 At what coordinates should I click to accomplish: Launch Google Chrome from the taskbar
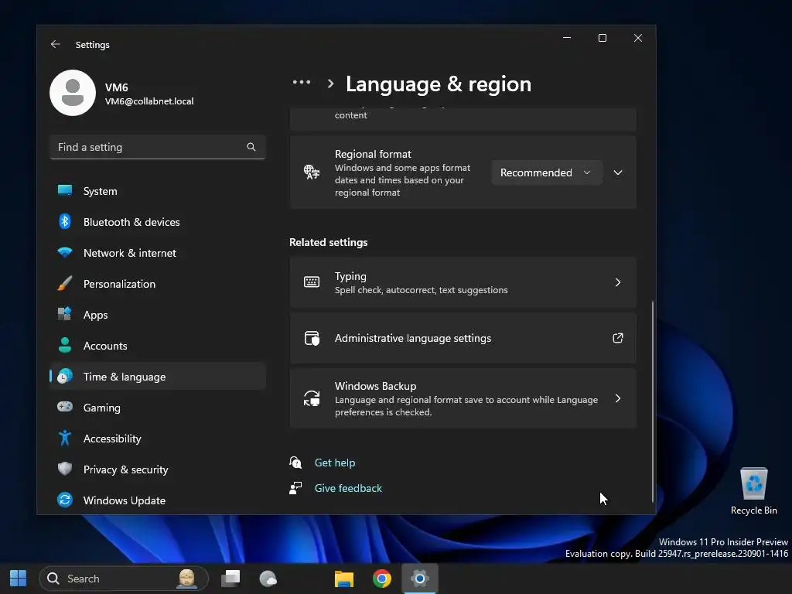382,579
